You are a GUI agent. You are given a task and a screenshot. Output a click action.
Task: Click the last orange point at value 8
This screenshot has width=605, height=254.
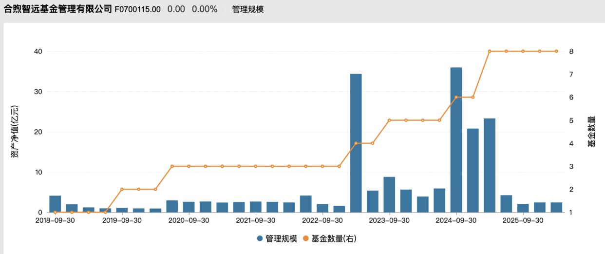click(x=556, y=51)
